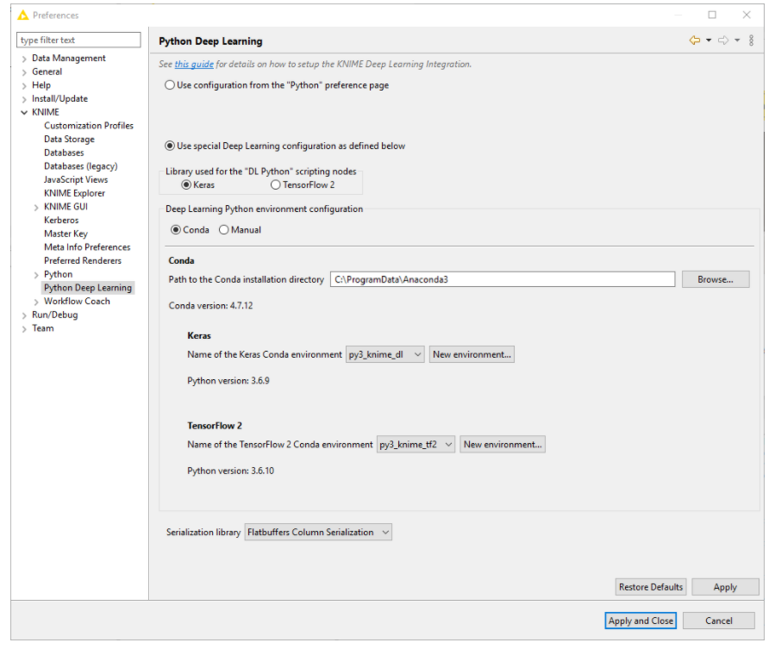775x649 pixels.
Task: Open the forward history dropdown arrow
Action: coord(737,41)
